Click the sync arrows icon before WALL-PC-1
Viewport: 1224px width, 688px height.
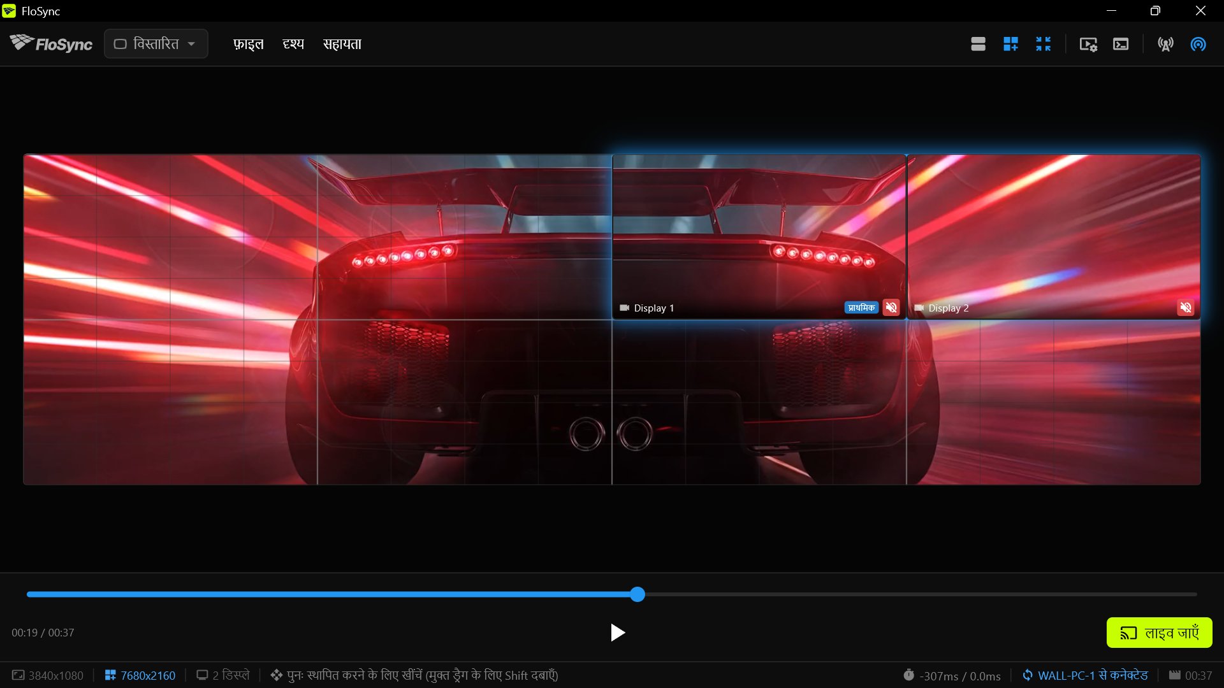pyautogui.click(x=1028, y=675)
